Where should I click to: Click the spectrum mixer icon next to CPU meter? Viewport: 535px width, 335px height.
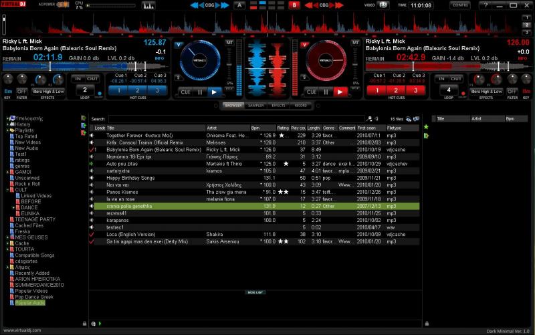click(148, 5)
